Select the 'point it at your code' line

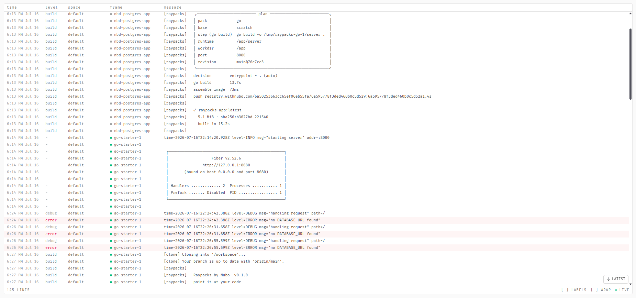pyautogui.click(x=316, y=282)
